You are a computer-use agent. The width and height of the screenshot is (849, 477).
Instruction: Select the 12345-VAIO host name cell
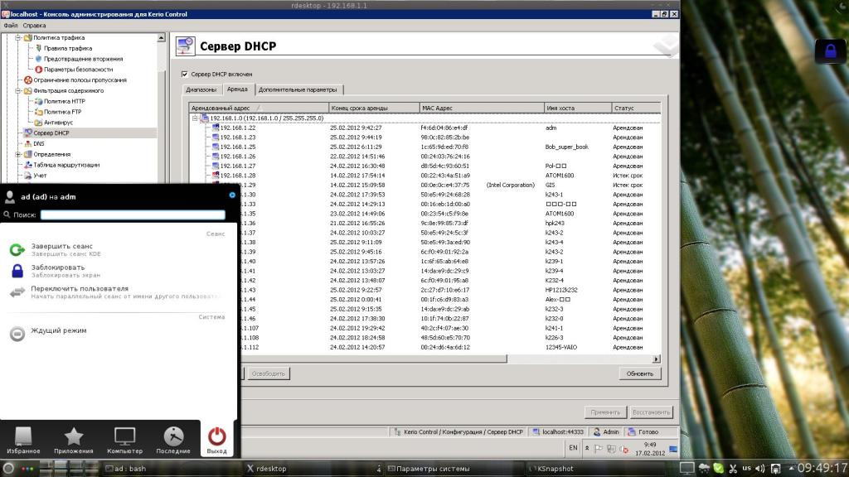[561, 347]
